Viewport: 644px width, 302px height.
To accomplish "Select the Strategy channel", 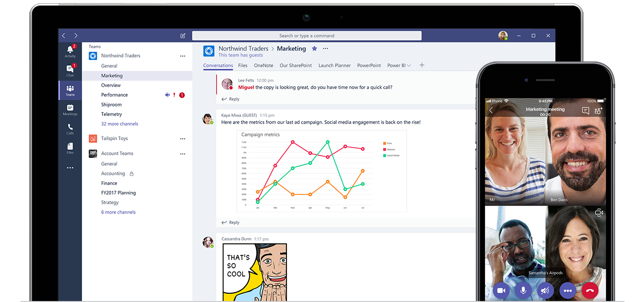I will (110, 202).
